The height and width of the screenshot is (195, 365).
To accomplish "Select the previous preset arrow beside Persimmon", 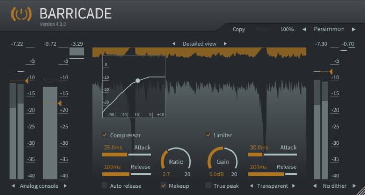I will pyautogui.click(x=304, y=30).
